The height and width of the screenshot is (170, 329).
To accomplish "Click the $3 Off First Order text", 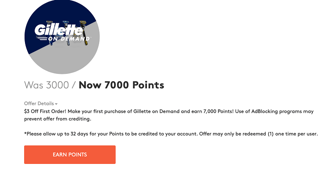I will point(45,111).
